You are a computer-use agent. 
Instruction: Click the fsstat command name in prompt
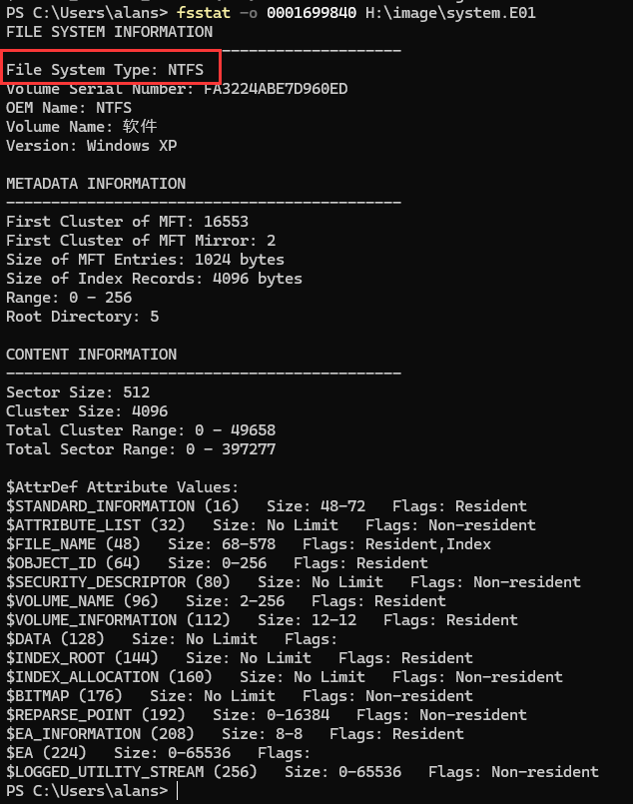click(204, 13)
